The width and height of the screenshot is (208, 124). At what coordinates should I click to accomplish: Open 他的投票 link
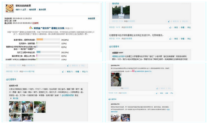click(x=32, y=10)
